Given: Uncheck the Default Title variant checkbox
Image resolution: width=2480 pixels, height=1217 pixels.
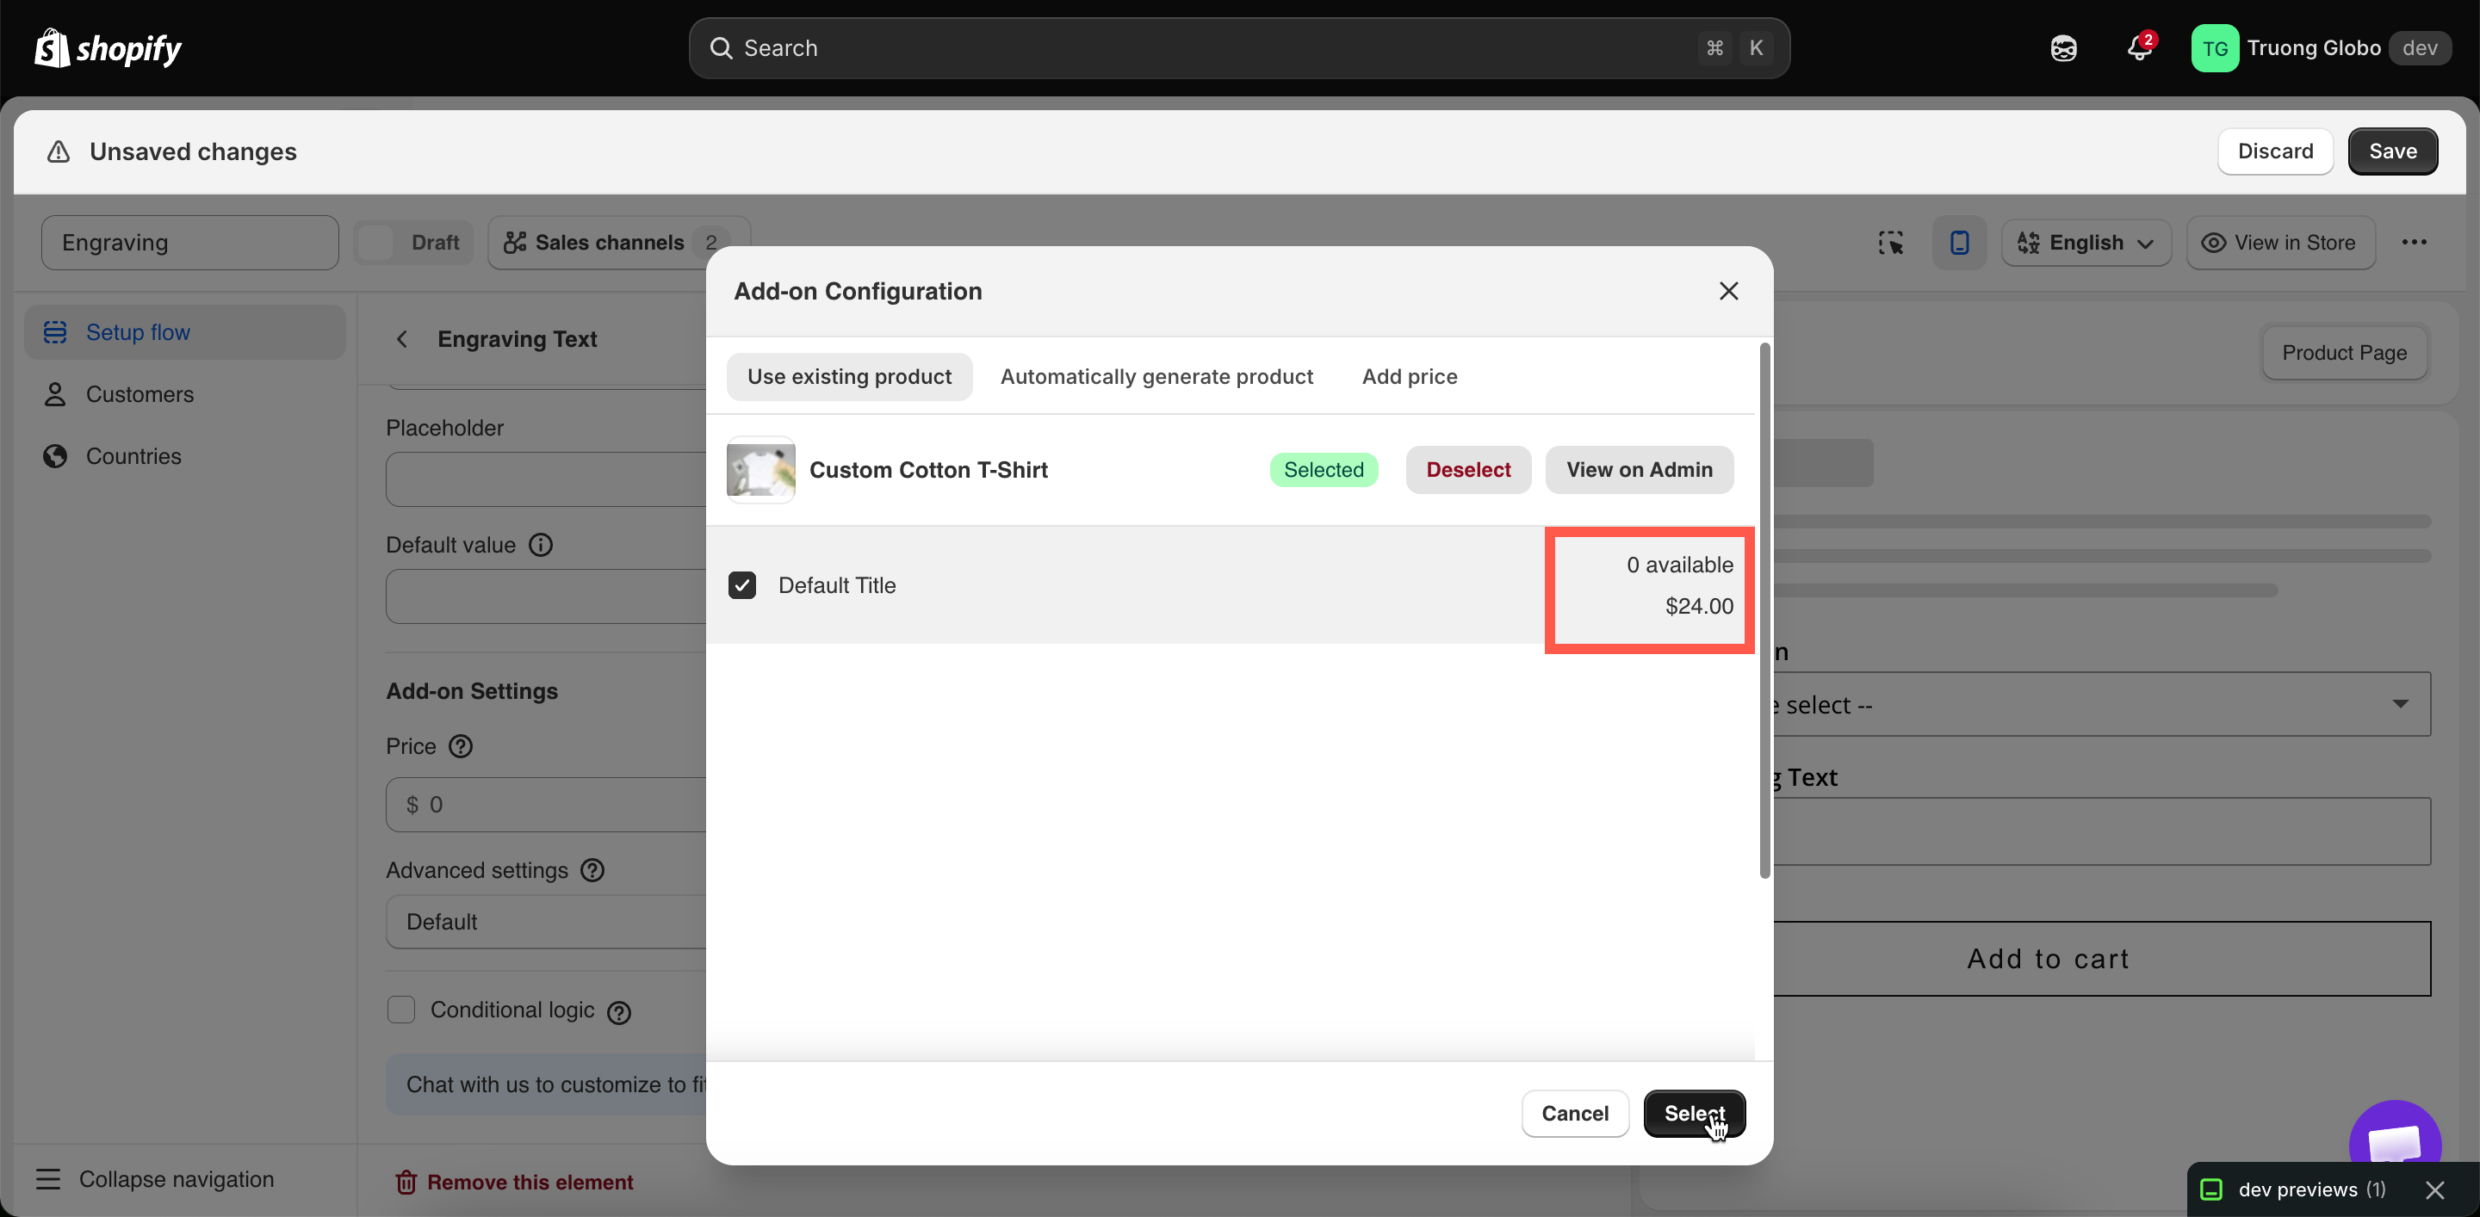Looking at the screenshot, I should pos(742,585).
